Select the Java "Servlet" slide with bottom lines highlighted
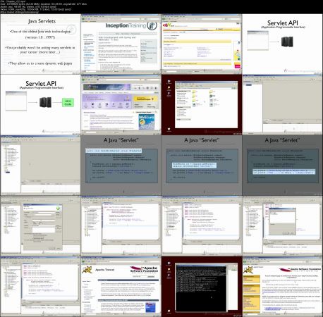This screenshot has height=317, width=323. coord(282,165)
